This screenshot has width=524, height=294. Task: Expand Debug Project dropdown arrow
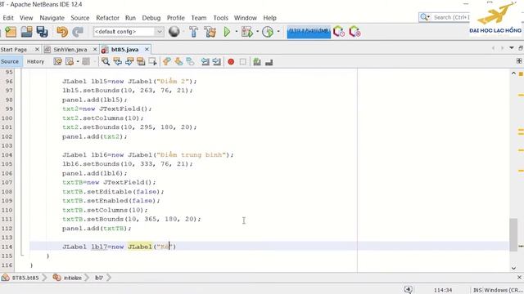(257, 32)
